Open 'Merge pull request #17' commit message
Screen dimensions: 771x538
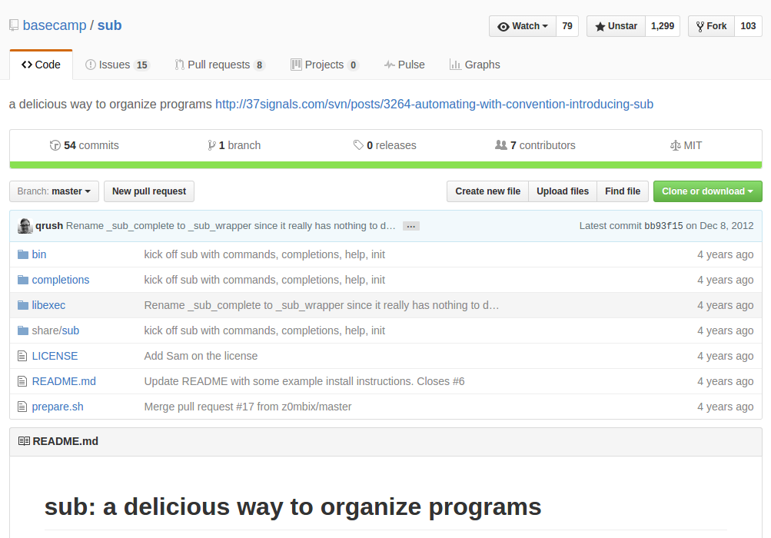248,407
